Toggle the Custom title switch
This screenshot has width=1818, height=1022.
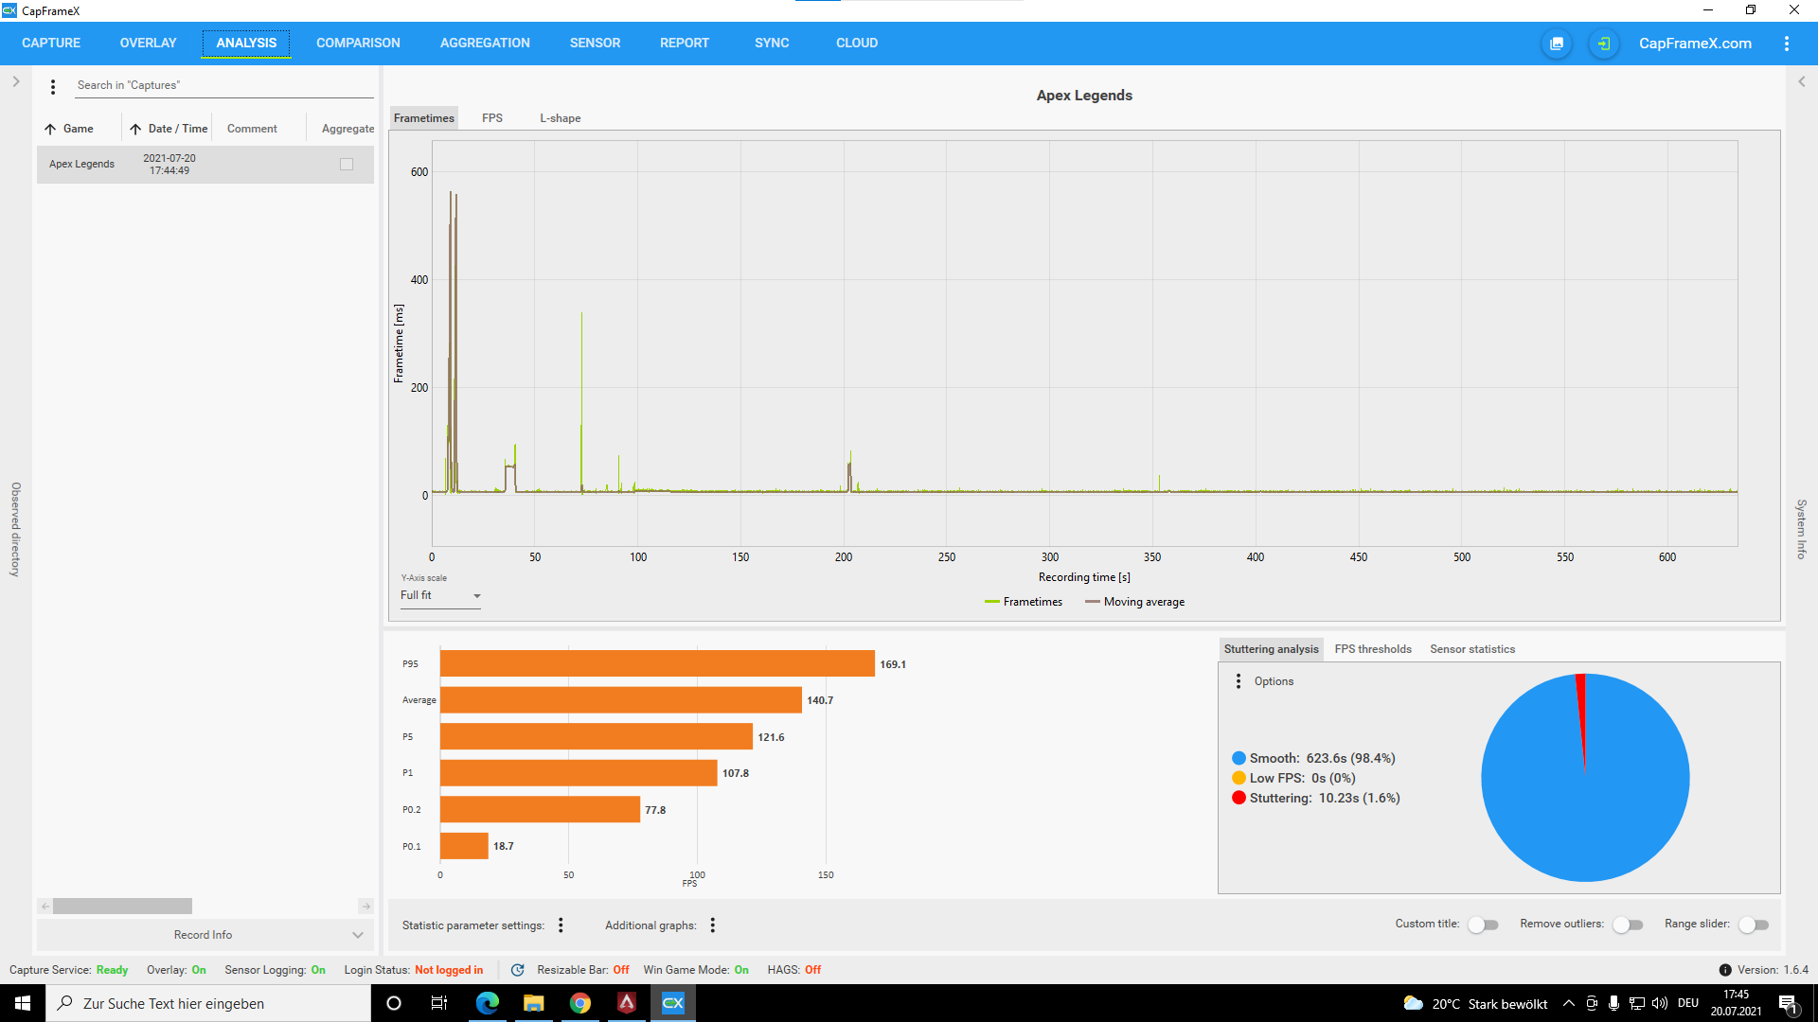pos(1483,925)
